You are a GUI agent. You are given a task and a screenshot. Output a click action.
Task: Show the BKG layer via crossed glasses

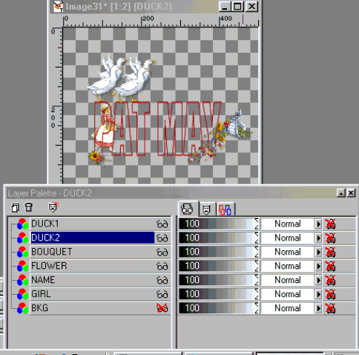click(x=162, y=308)
